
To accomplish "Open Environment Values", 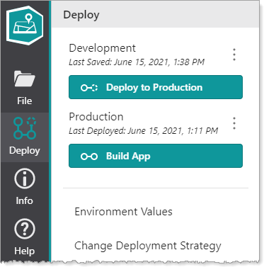I will point(123,212).
